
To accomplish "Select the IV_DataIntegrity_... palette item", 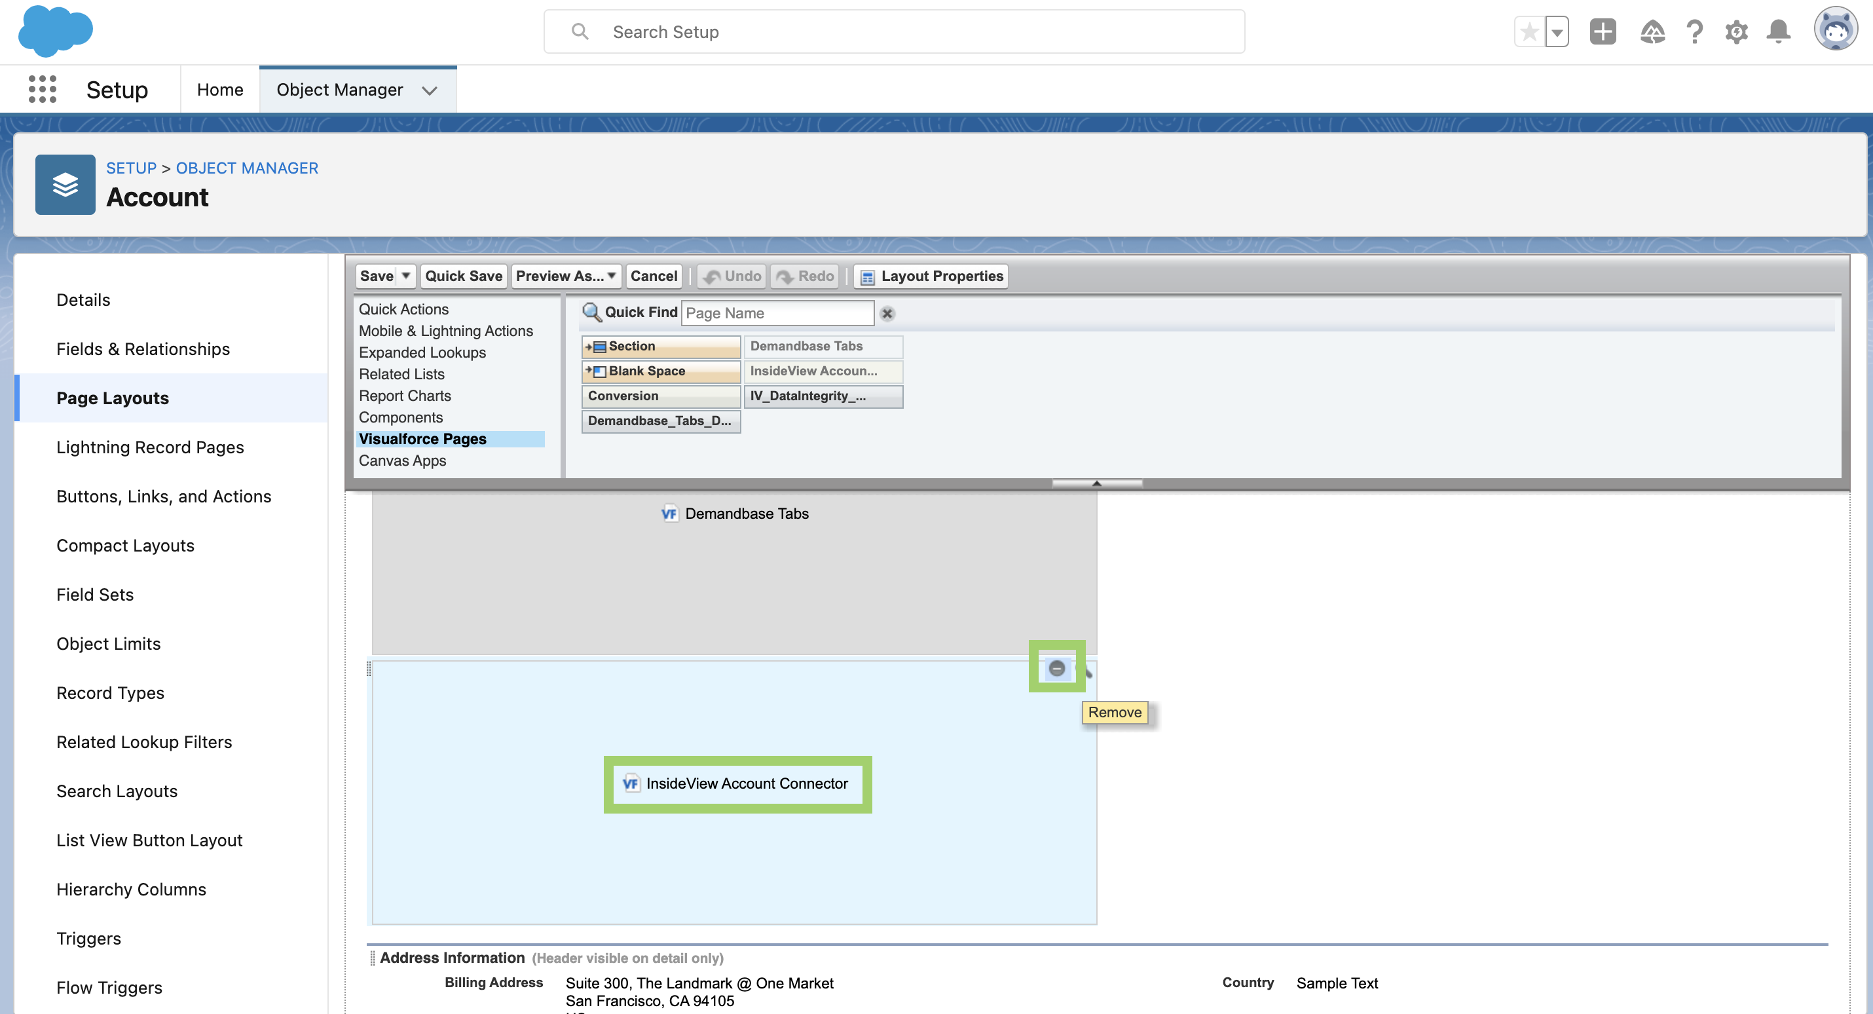I will coord(823,396).
